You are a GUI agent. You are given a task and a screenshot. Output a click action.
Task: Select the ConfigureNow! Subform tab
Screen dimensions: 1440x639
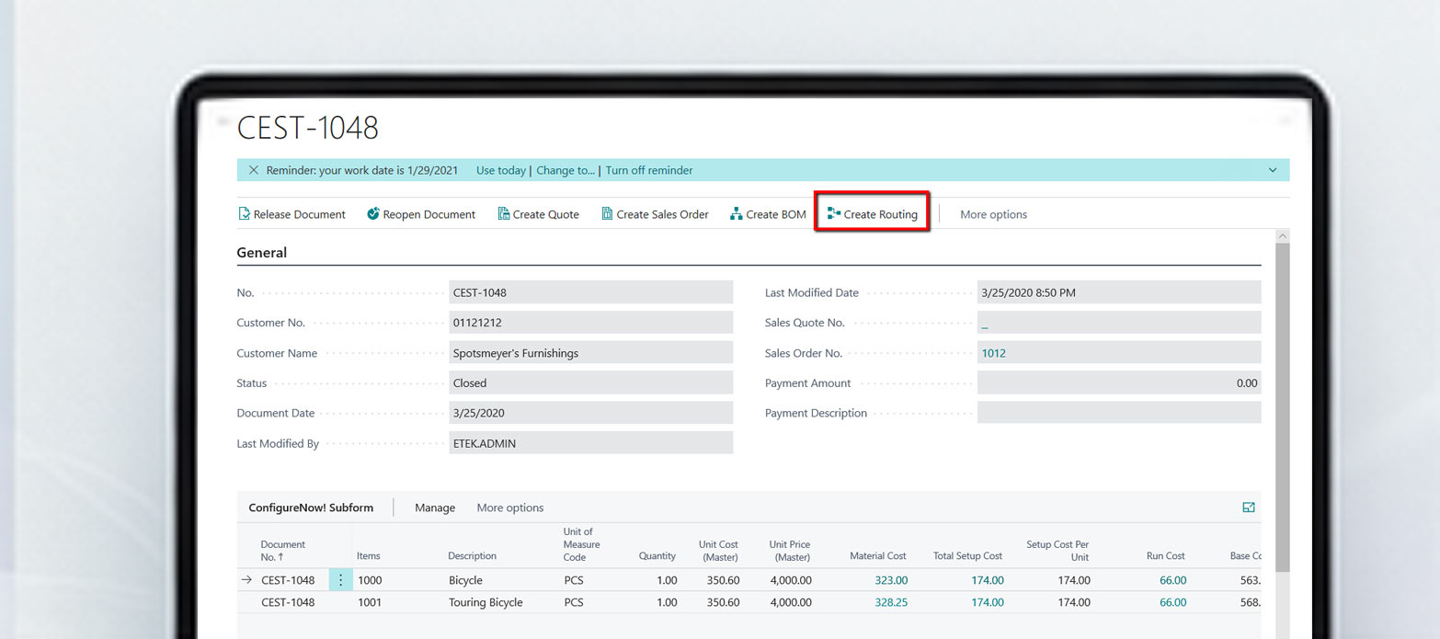click(x=311, y=508)
